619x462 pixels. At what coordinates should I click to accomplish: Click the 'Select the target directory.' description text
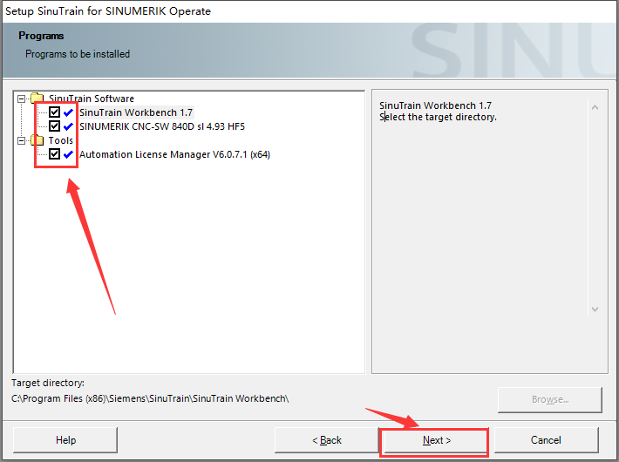pyautogui.click(x=438, y=117)
